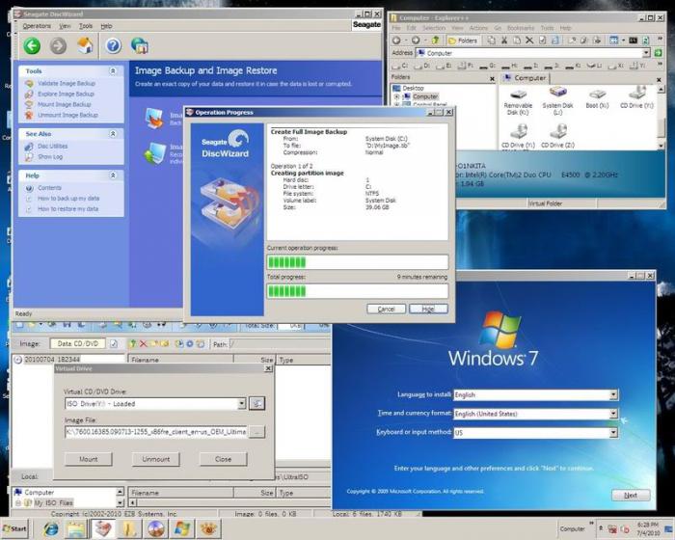Open Keyboard or input method dropdown
This screenshot has width=675, height=540.
coord(613,432)
